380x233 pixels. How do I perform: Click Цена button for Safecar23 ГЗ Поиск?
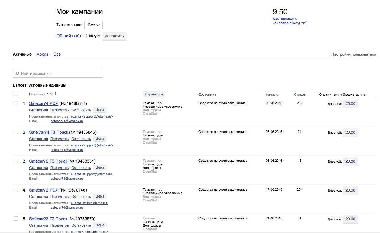pos(100,225)
